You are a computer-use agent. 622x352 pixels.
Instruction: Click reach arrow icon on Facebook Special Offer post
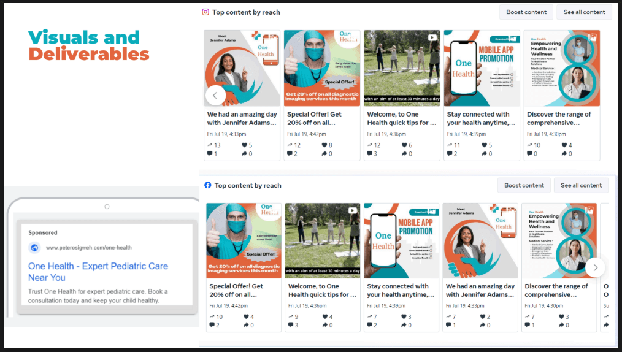click(212, 317)
